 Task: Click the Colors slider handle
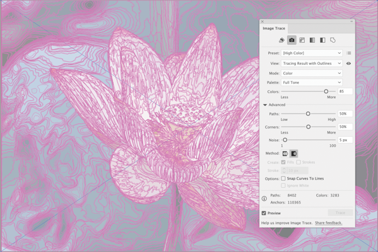tap(326, 91)
